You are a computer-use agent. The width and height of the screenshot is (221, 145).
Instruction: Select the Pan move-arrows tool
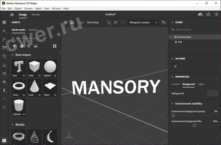(4, 82)
